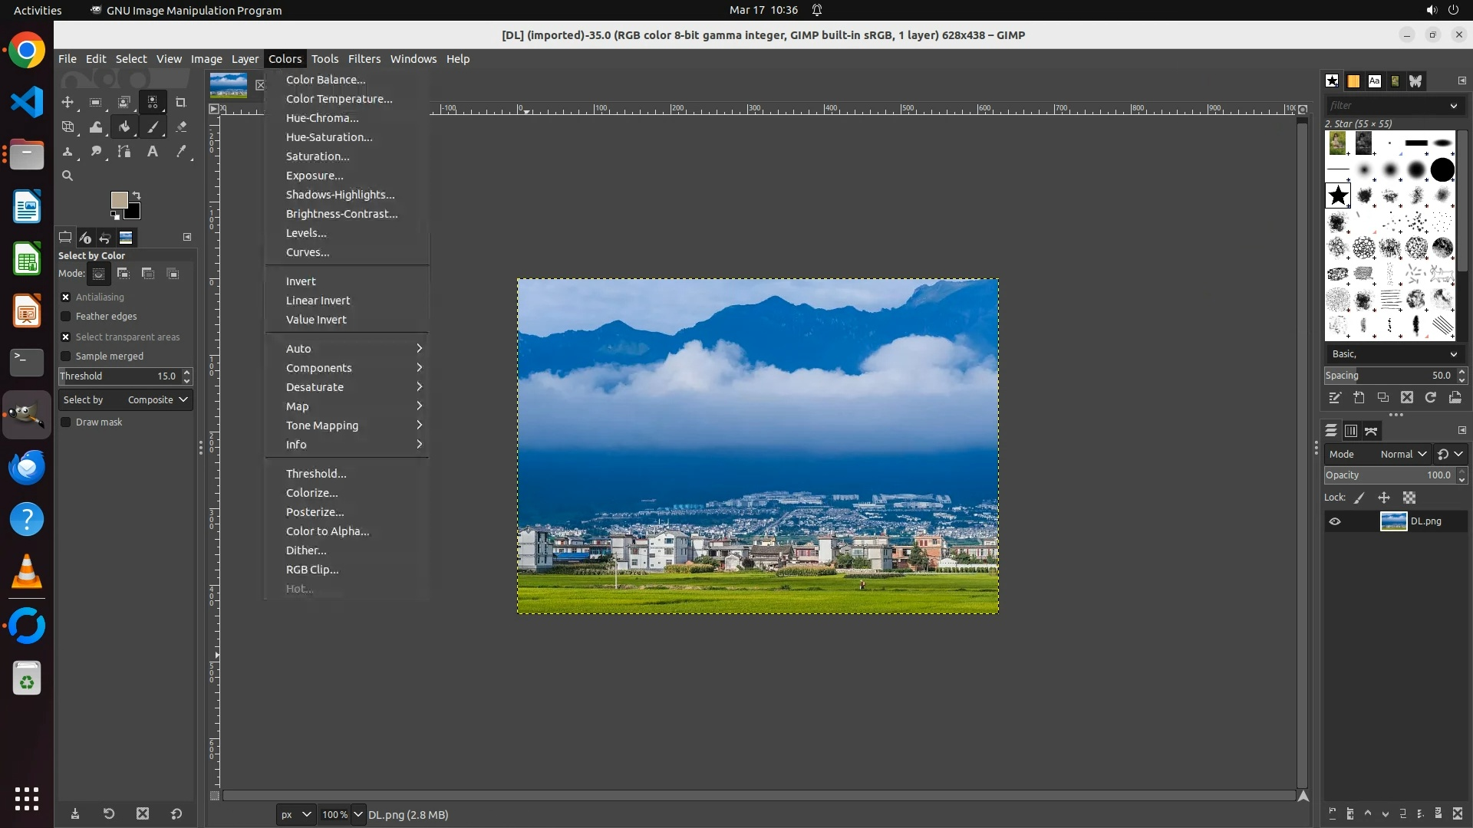Image resolution: width=1473 pixels, height=828 pixels.
Task: Toggle the Sample merged checkbox
Action: 66,356
